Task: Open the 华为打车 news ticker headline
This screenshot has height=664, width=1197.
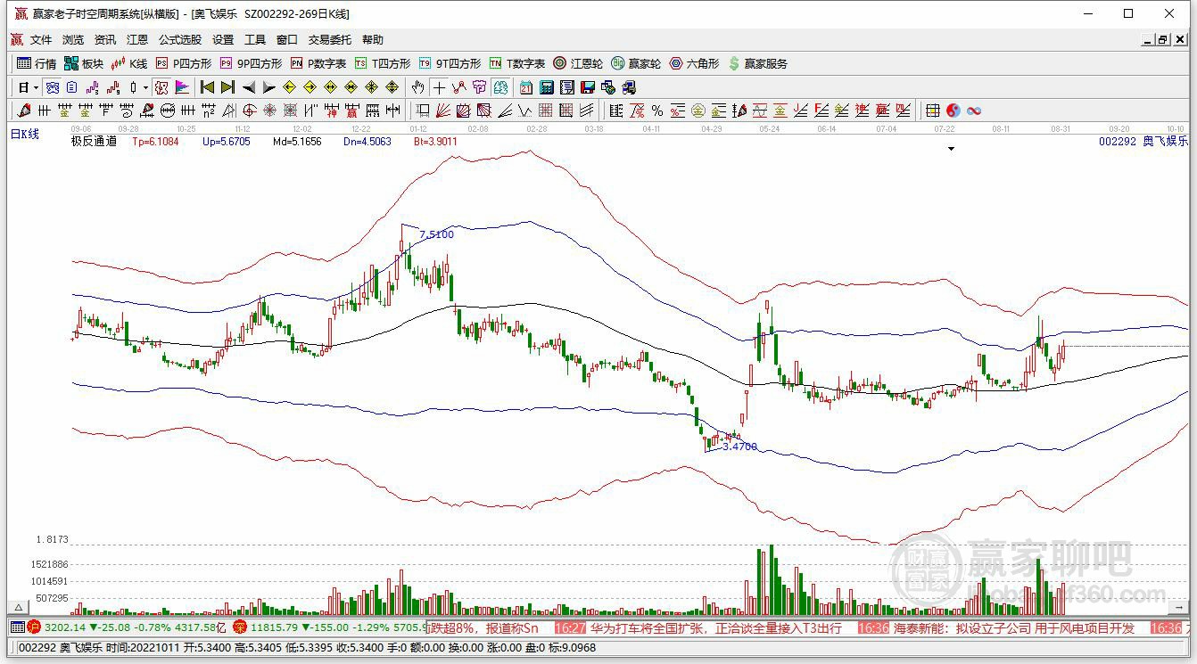Action: point(715,628)
